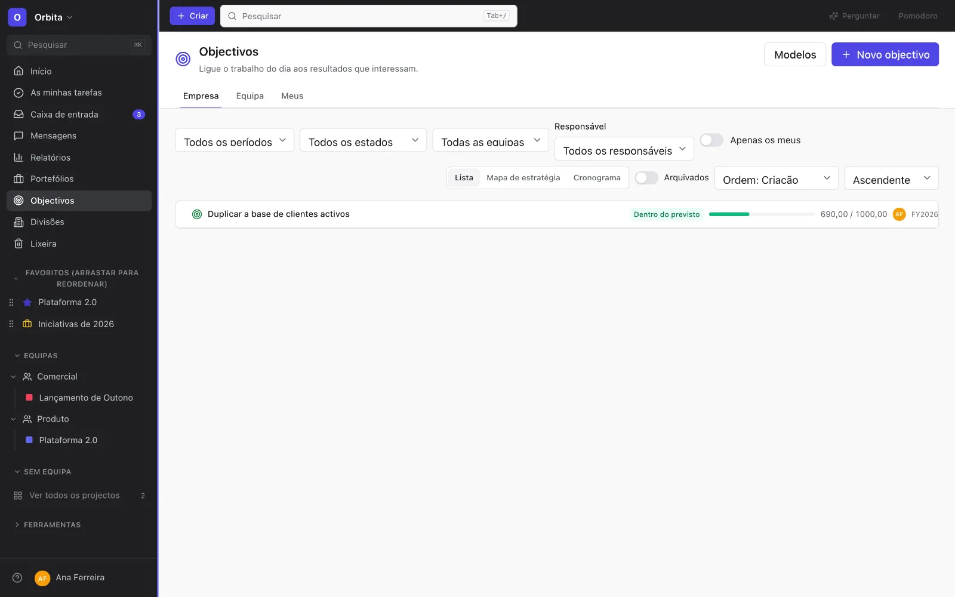Switch to the Equipa tab
955x597 pixels.
point(249,96)
